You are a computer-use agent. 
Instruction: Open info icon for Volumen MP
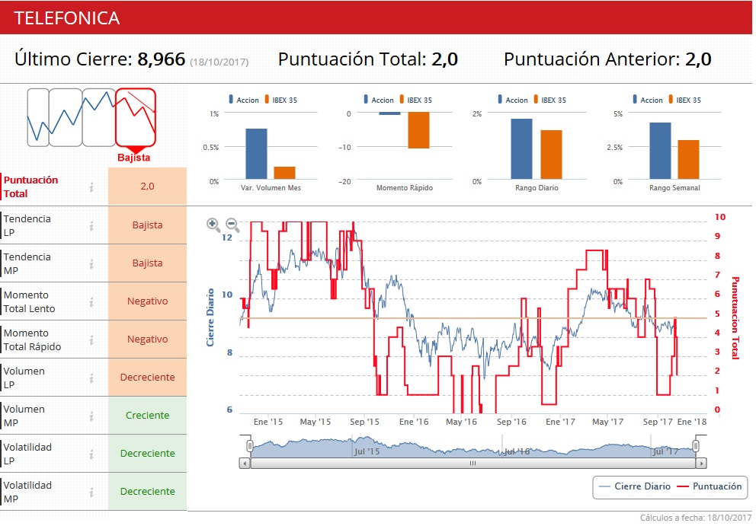click(x=91, y=416)
